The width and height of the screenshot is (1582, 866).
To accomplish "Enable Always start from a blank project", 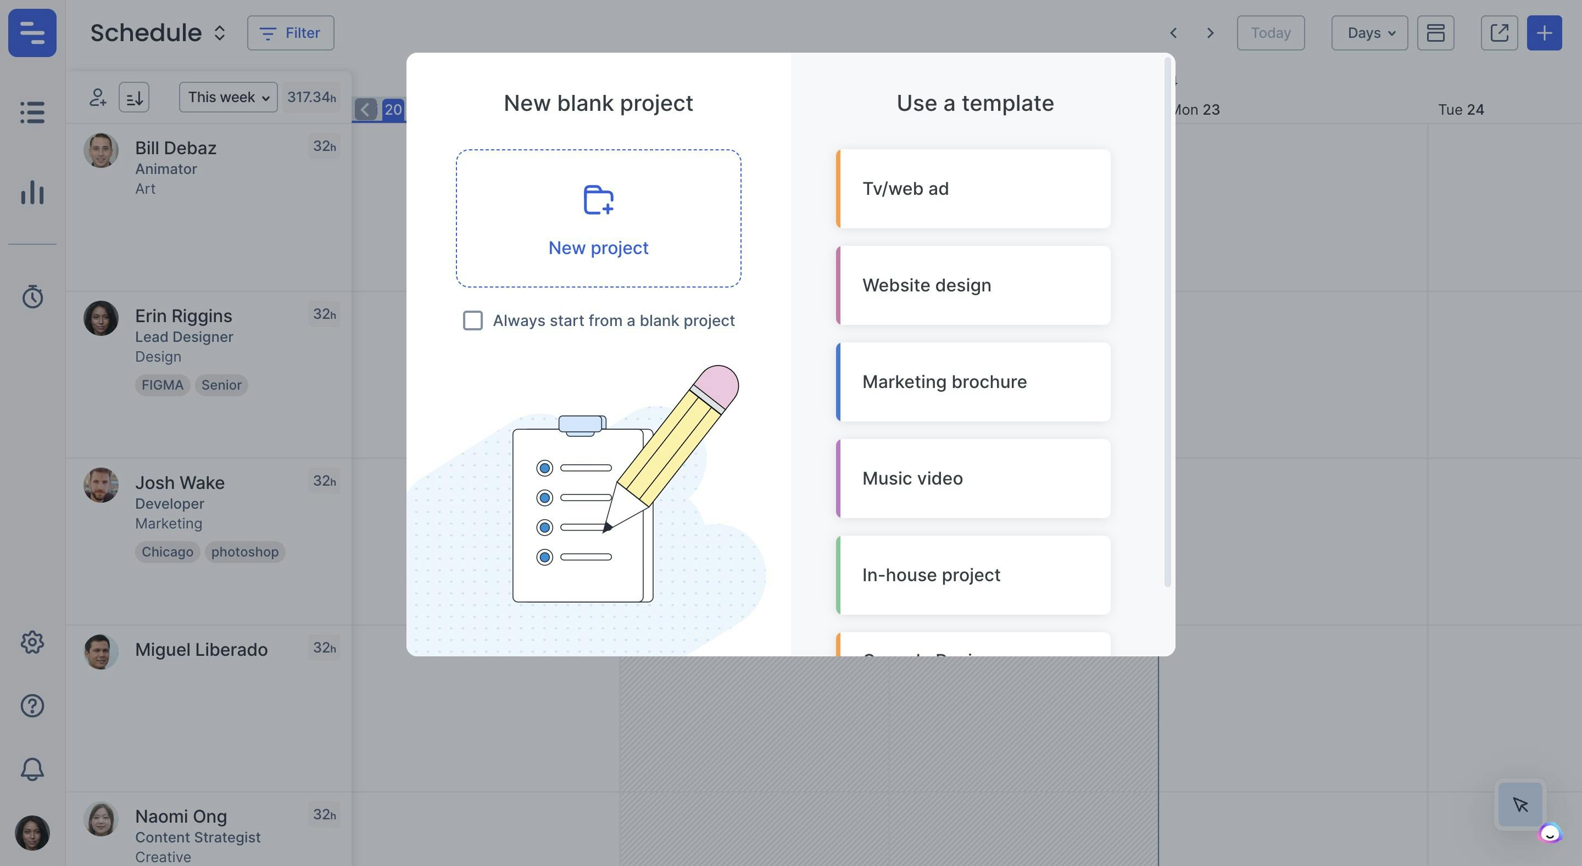I will pos(472,320).
